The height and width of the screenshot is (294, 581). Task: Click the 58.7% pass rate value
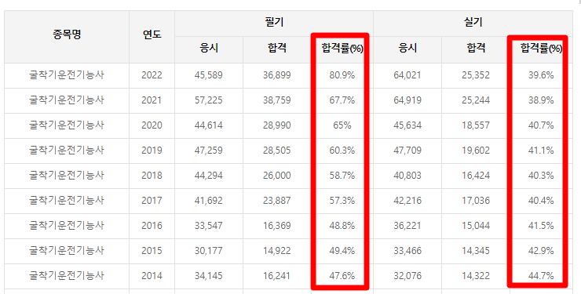(342, 176)
